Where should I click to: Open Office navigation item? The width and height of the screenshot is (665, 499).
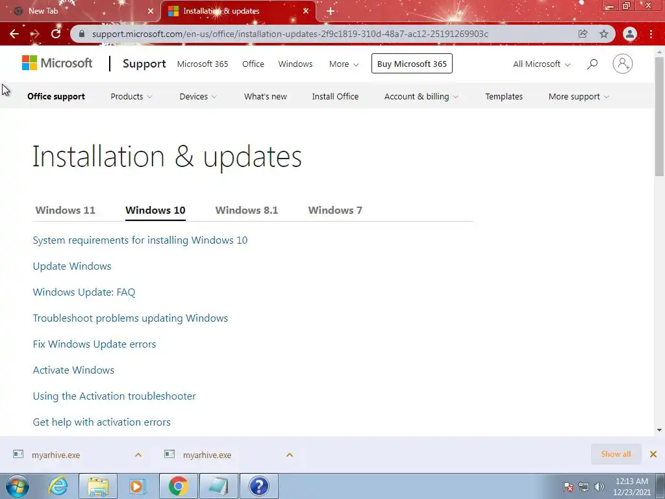(x=253, y=64)
